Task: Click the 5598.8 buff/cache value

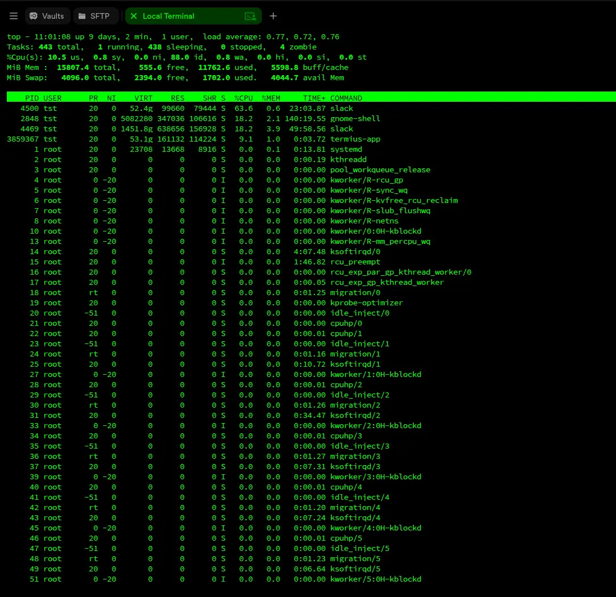Action: tap(285, 68)
